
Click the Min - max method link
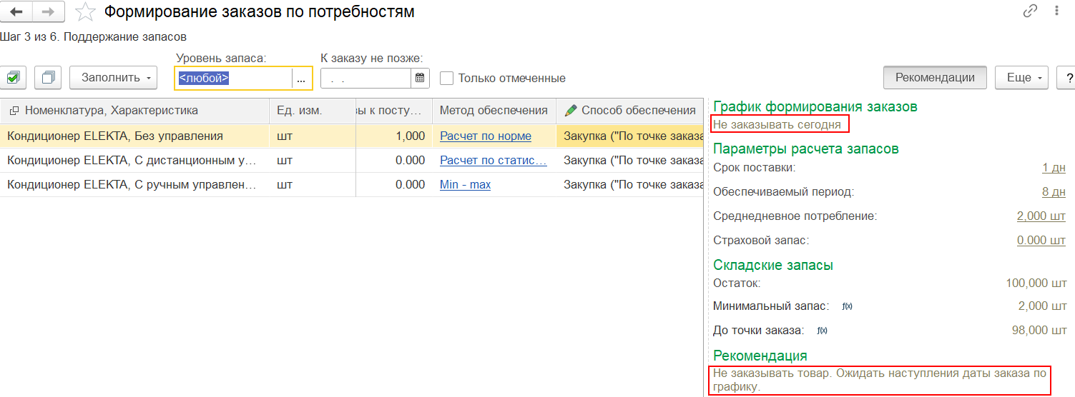tap(465, 185)
